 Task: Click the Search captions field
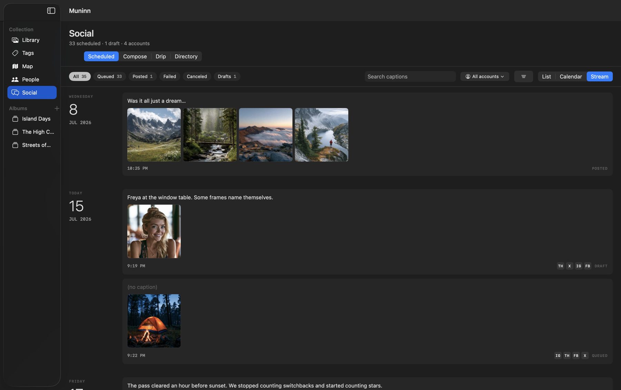(410, 76)
